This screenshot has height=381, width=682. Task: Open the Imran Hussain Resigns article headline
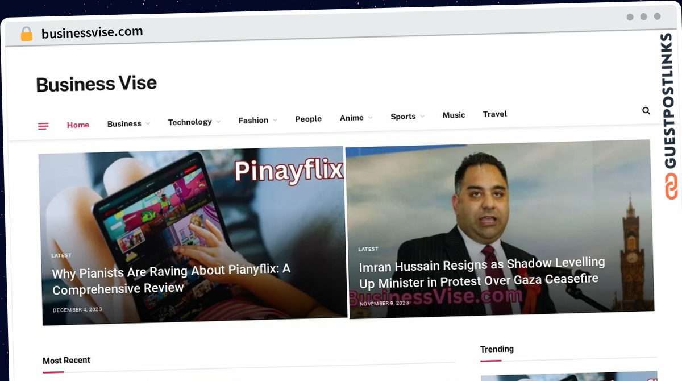point(482,272)
